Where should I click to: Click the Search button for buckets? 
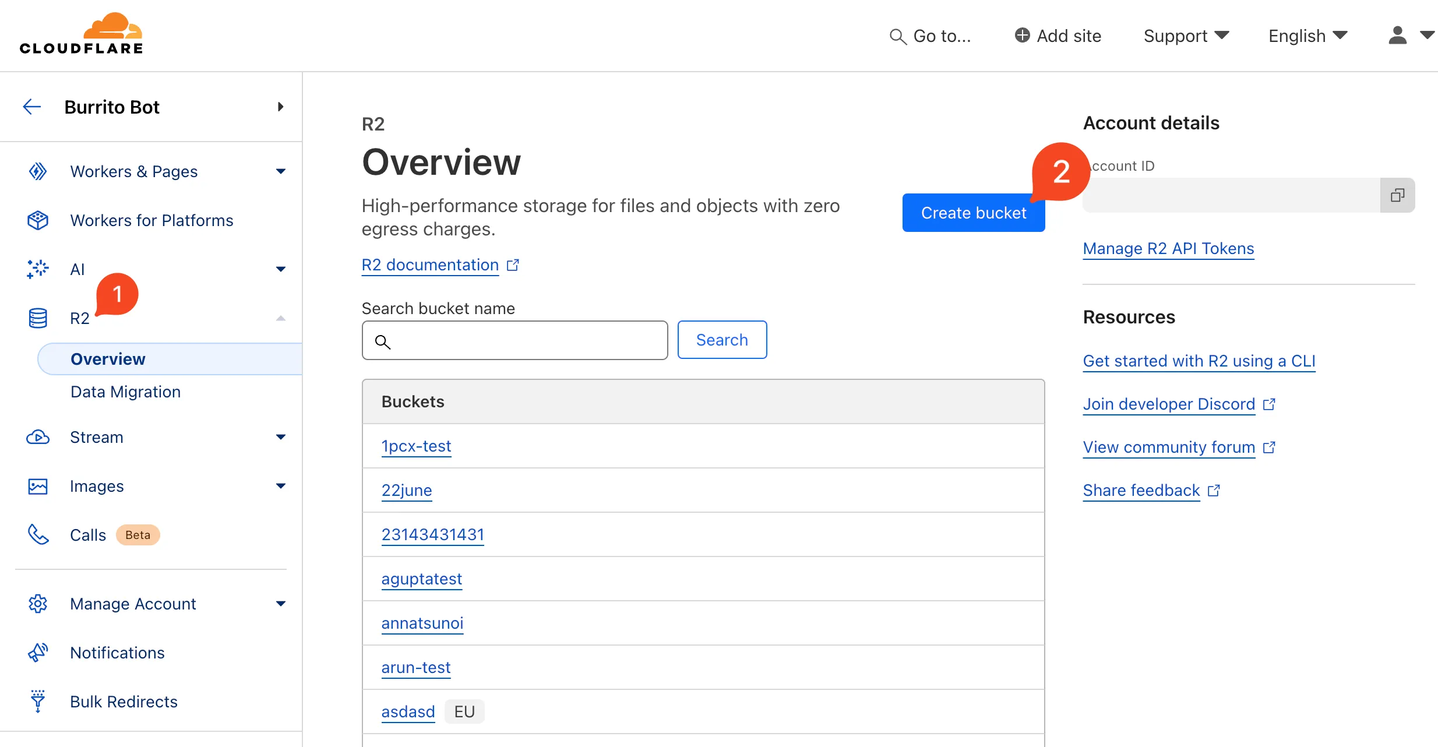click(722, 339)
